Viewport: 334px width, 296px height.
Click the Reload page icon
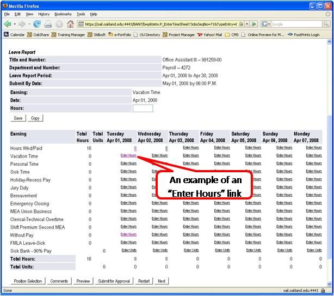click(x=37, y=24)
